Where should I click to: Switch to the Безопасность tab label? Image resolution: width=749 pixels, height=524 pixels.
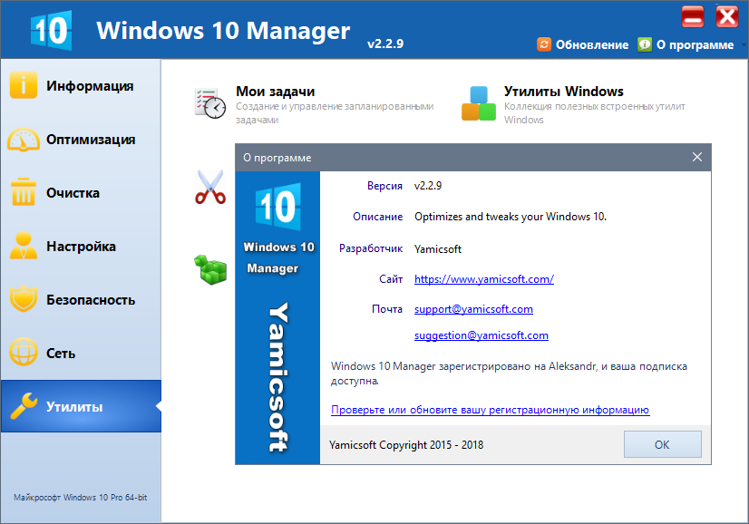tap(91, 300)
